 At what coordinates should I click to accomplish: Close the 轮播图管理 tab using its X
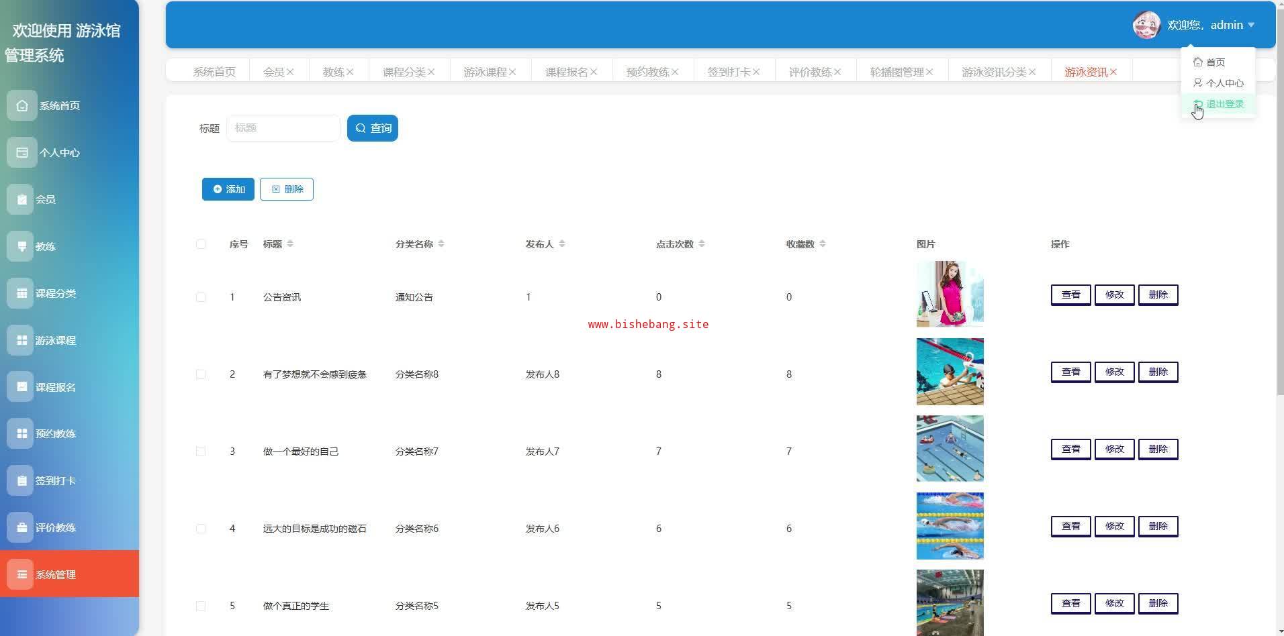click(x=929, y=72)
